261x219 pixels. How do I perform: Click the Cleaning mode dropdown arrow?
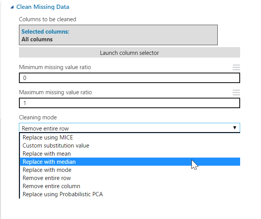tap(234, 128)
